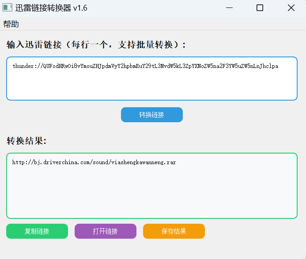Minimize the 迅雷链接转换器 window

point(229,8)
